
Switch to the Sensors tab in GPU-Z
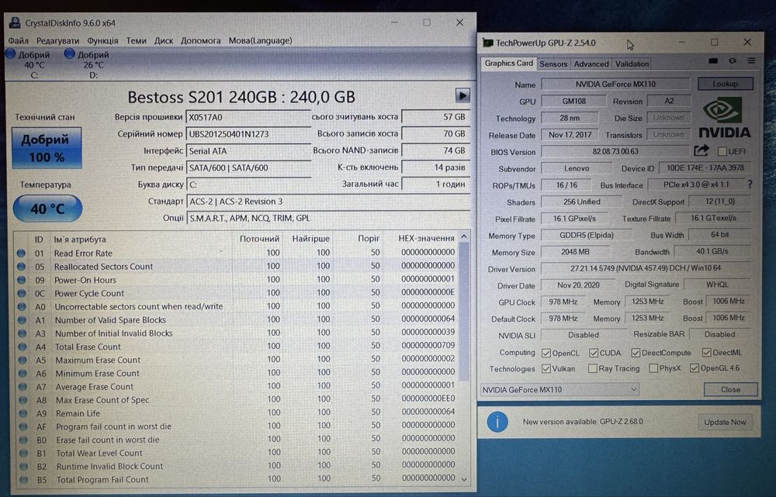pos(553,64)
